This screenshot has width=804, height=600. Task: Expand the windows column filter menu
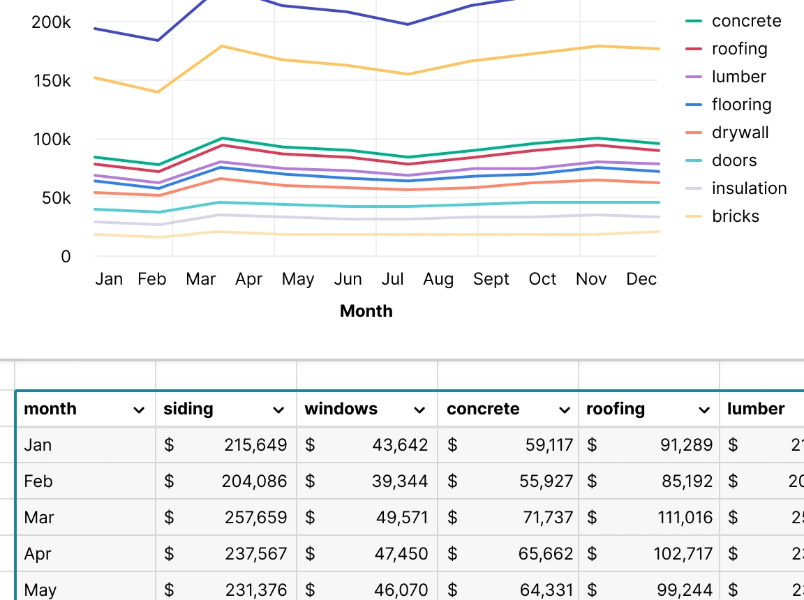coord(419,410)
